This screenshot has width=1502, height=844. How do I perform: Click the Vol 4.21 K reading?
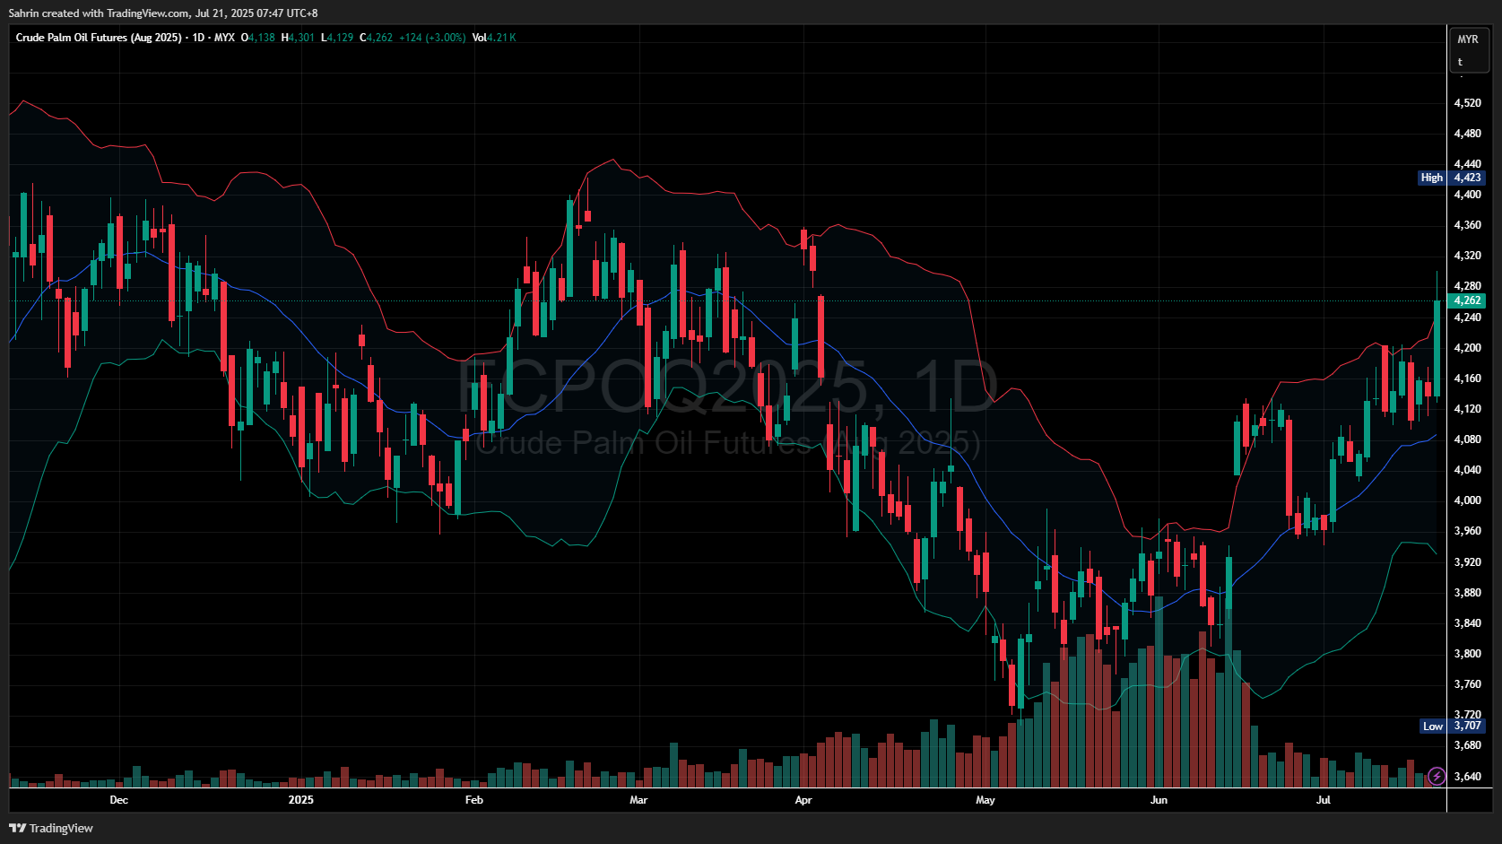(494, 38)
